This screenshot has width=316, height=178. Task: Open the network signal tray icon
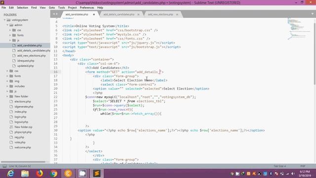[287, 174]
